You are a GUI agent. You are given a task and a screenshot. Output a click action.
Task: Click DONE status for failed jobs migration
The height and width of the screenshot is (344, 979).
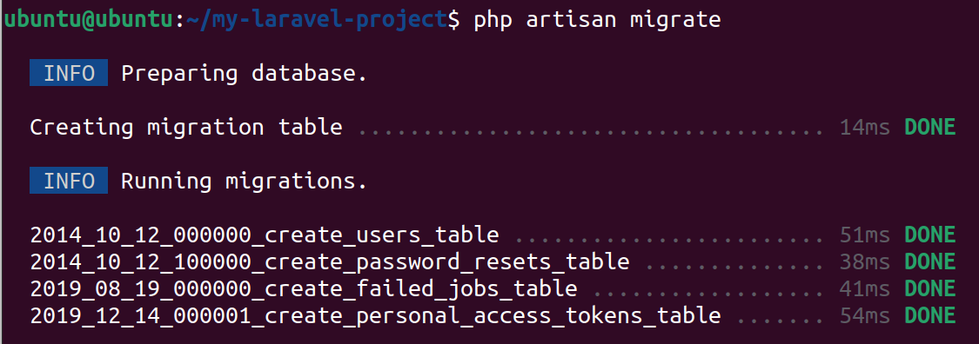[930, 288]
